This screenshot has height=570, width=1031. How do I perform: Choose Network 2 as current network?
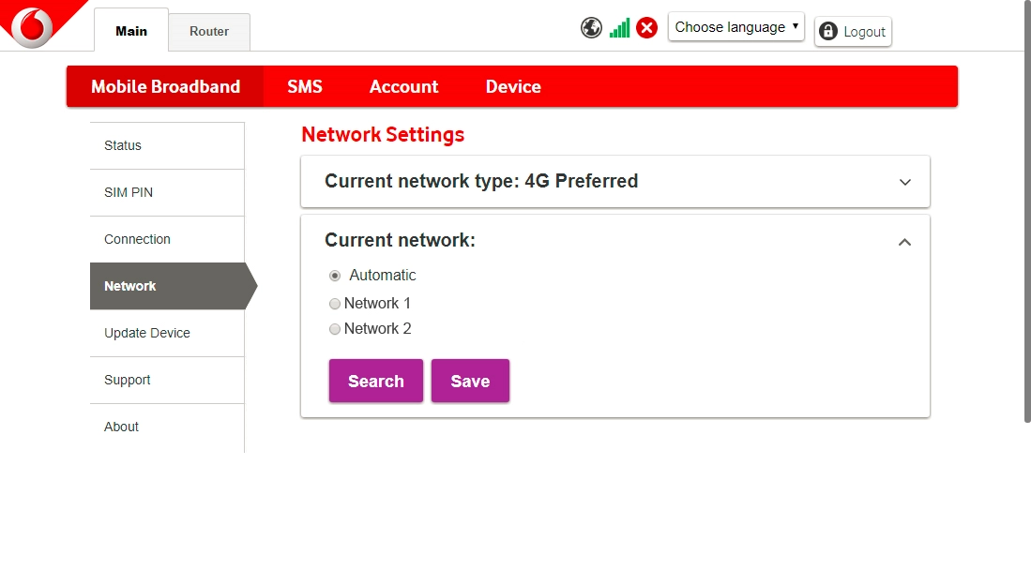(335, 328)
